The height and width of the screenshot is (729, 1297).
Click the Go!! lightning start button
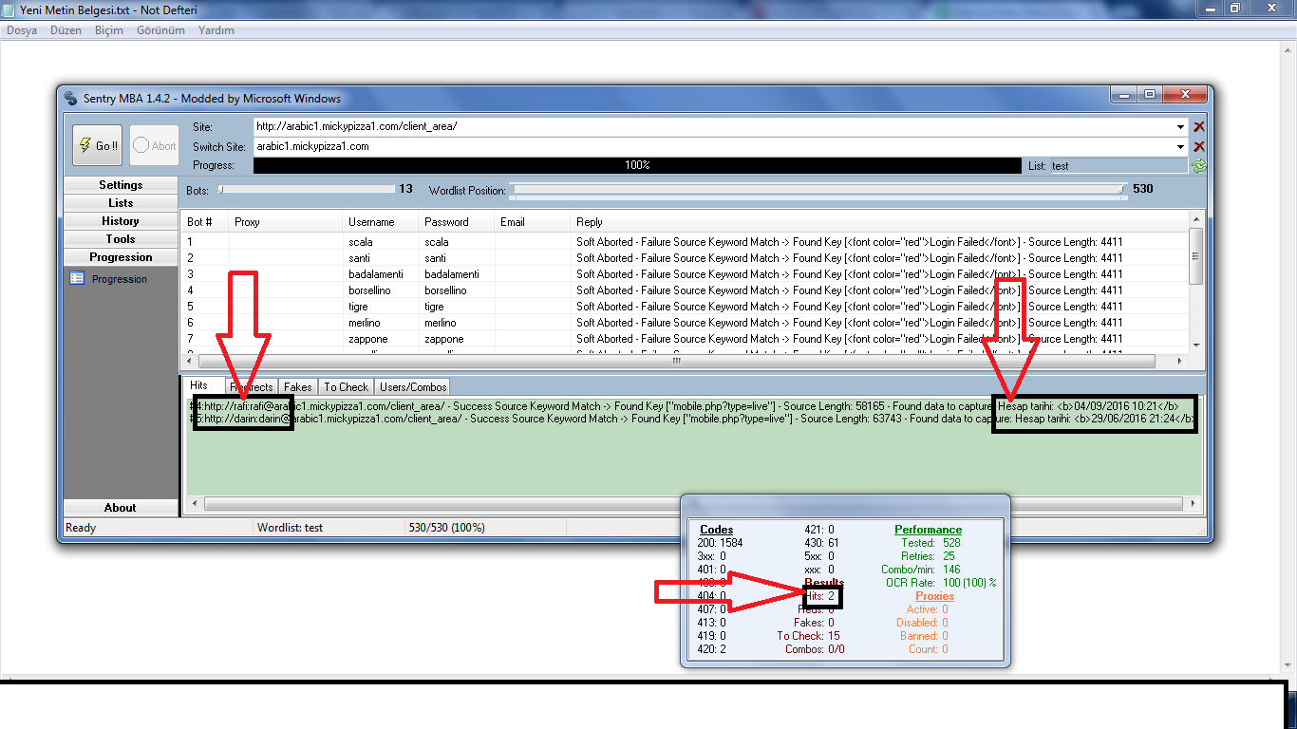tap(97, 145)
